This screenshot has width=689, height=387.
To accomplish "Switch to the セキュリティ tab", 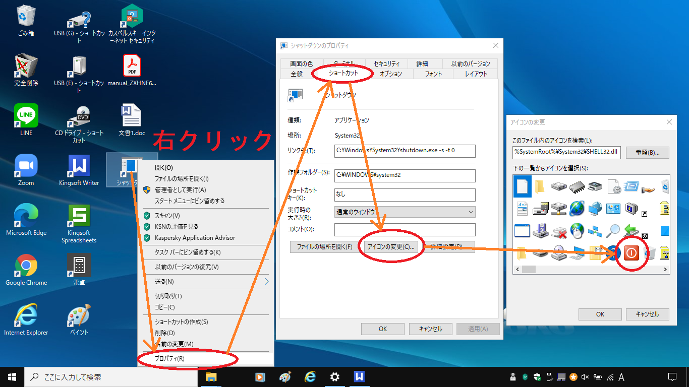I will pos(386,63).
